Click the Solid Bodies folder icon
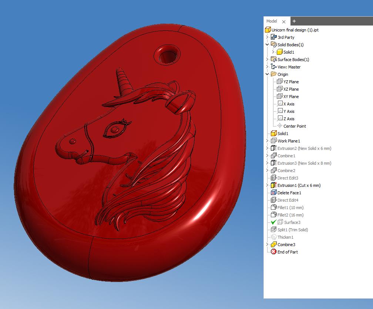The width and height of the screenshot is (373, 309). click(274, 44)
